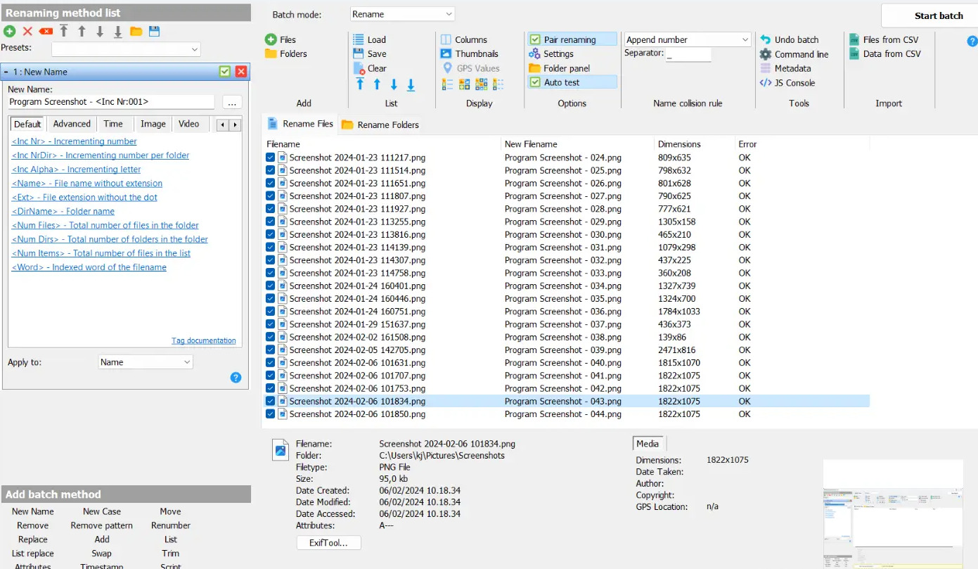978x569 pixels.
Task: Click the red X delete method icon
Action: click(x=27, y=31)
